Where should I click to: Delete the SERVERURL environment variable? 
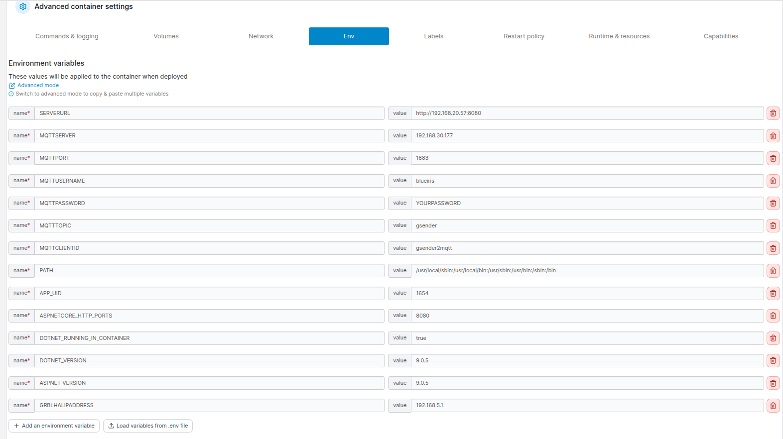pos(773,113)
